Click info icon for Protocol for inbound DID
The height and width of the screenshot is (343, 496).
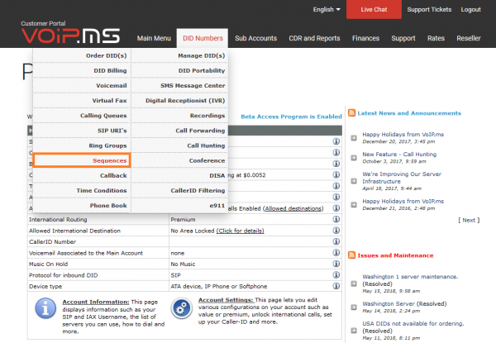(x=336, y=274)
